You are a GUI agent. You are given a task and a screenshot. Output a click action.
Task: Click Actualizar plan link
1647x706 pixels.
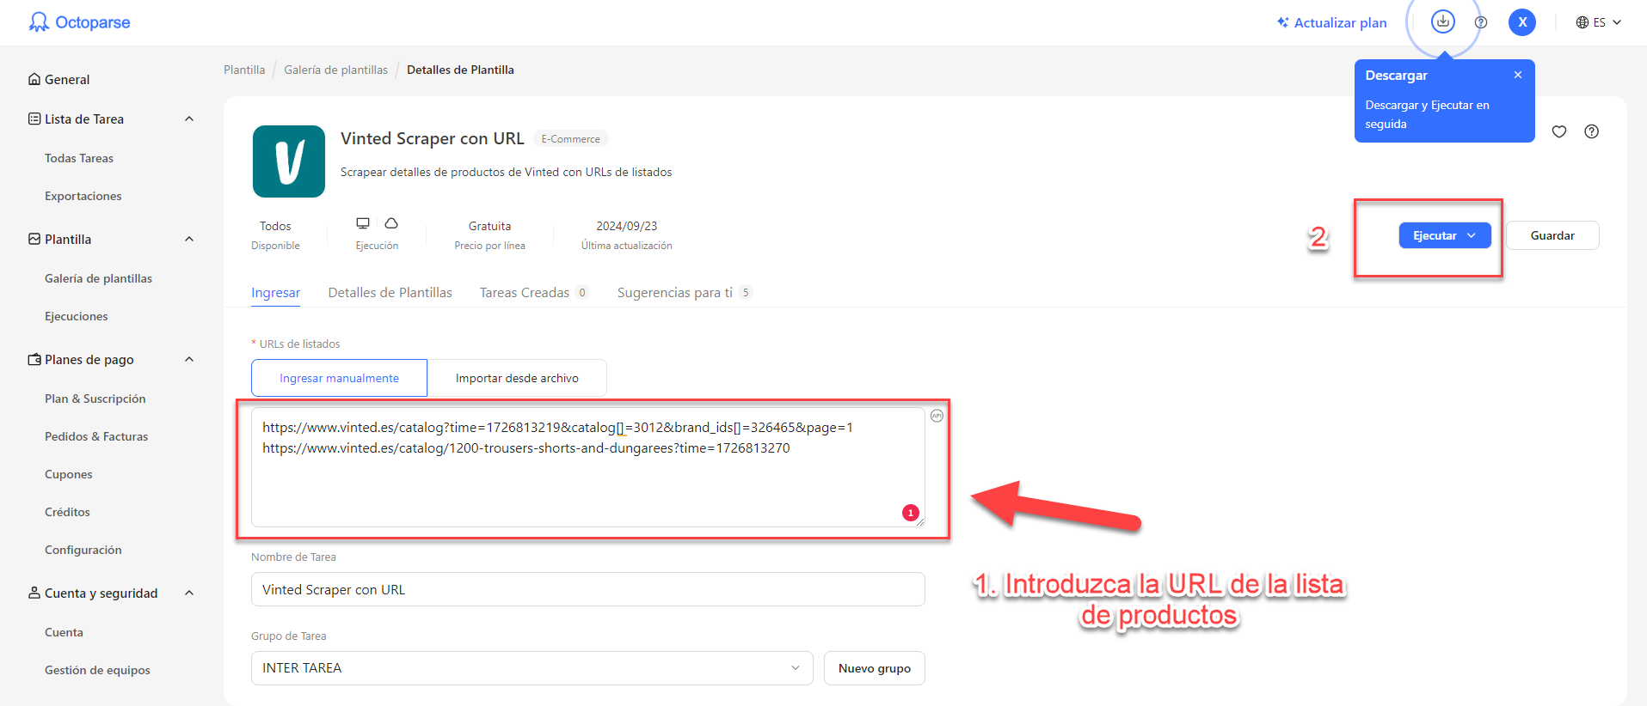[1332, 22]
